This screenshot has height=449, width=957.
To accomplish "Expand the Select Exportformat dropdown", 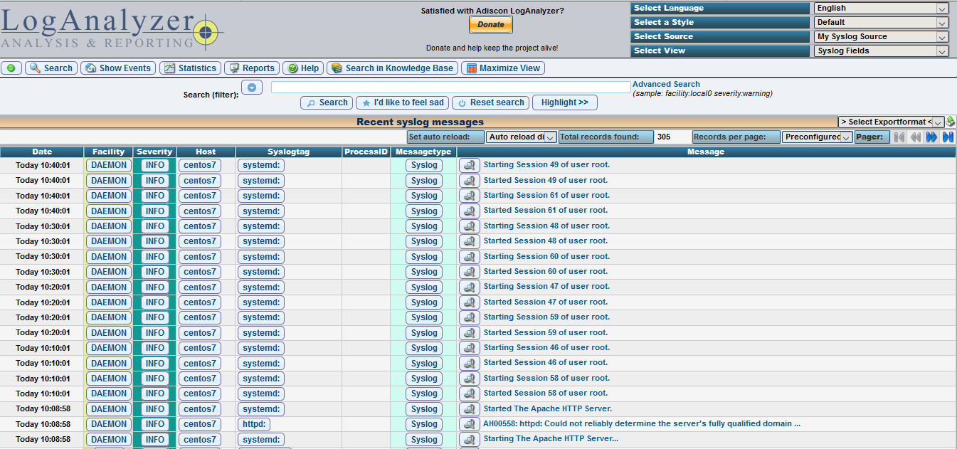I will [890, 122].
